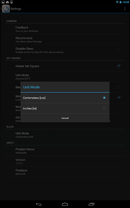This screenshot has height=208, width=130.
Task: Select the Centimeters [cm] radio button
Action: pyautogui.click(x=104, y=98)
